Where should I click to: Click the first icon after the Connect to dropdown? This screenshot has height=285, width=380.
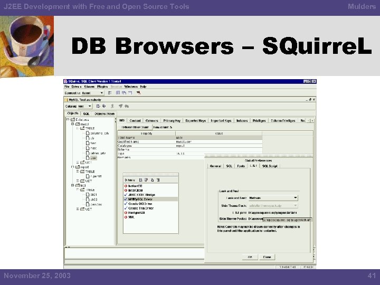[110, 93]
